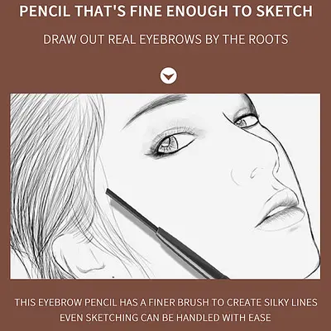Viewport: 331px width, 331px height.
Task: Click the text 'This eyebrow pencil has a finer brush'
Action: 112,303
